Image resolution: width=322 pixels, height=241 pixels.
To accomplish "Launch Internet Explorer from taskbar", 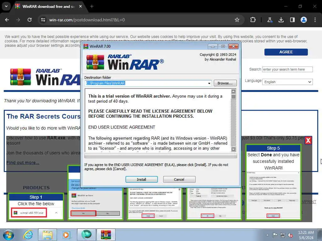I will click(x=28, y=235).
